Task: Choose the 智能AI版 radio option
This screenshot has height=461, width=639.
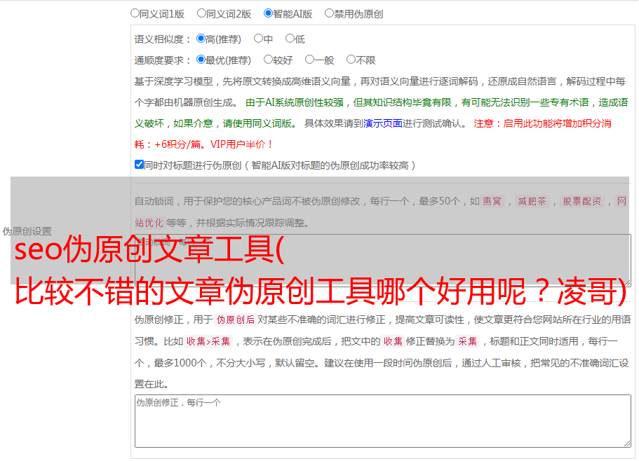Action: [x=268, y=13]
